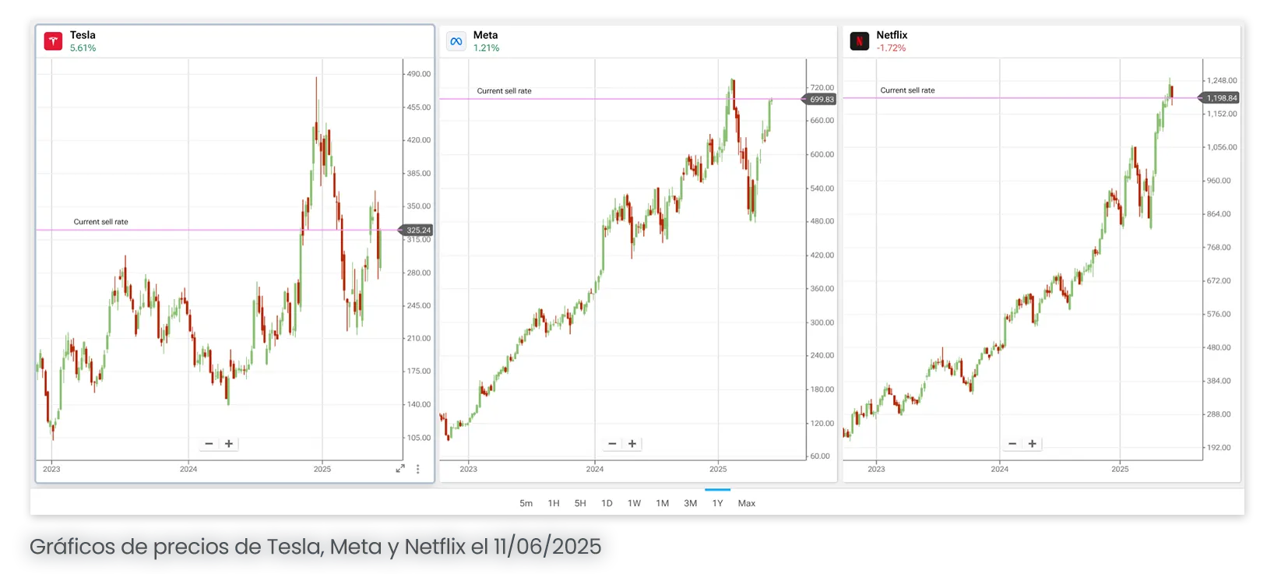1274x574 pixels.
Task: Click the 490.00 label on Tesla axis
Action: click(x=419, y=74)
